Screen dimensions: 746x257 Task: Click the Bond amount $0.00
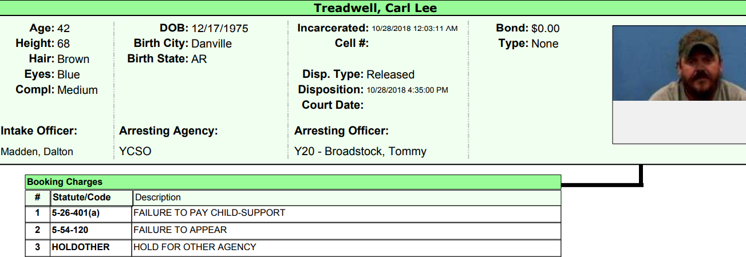(545, 29)
